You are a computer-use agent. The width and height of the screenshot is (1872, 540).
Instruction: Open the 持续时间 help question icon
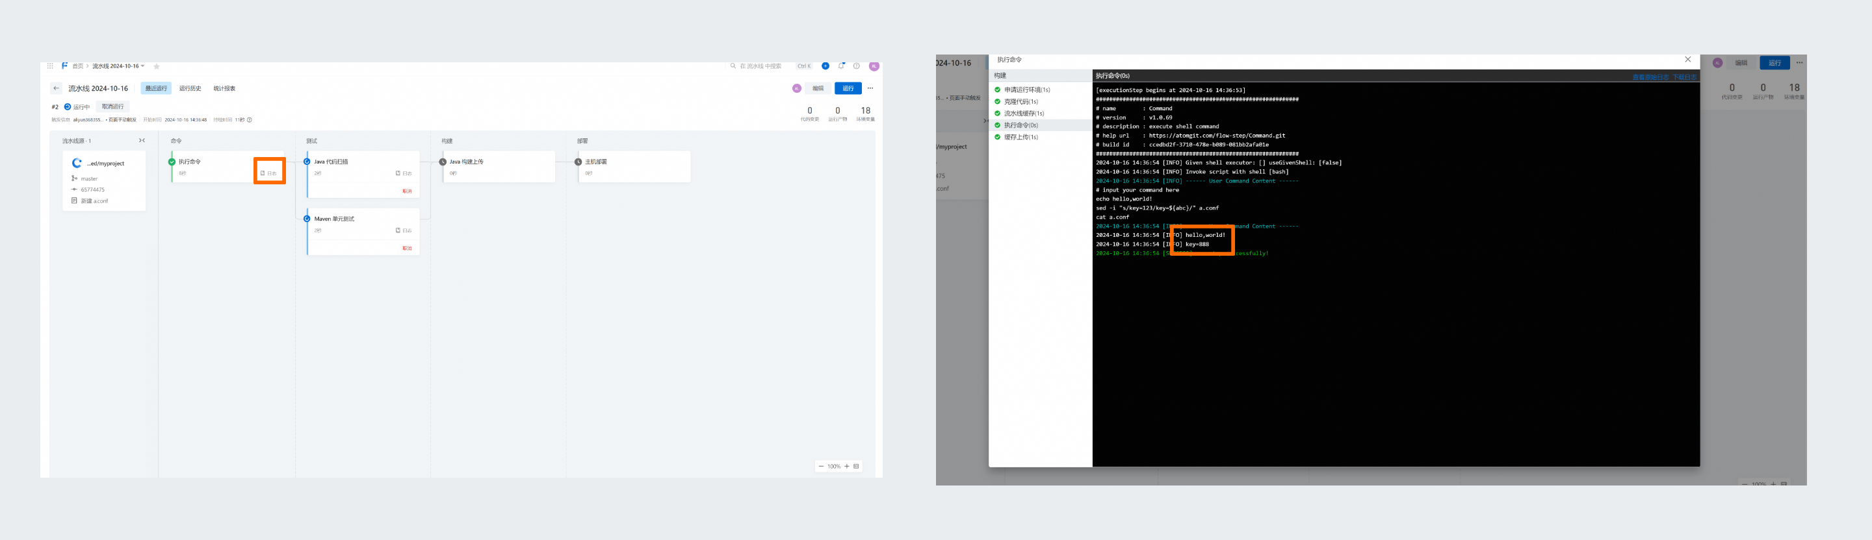[249, 120]
